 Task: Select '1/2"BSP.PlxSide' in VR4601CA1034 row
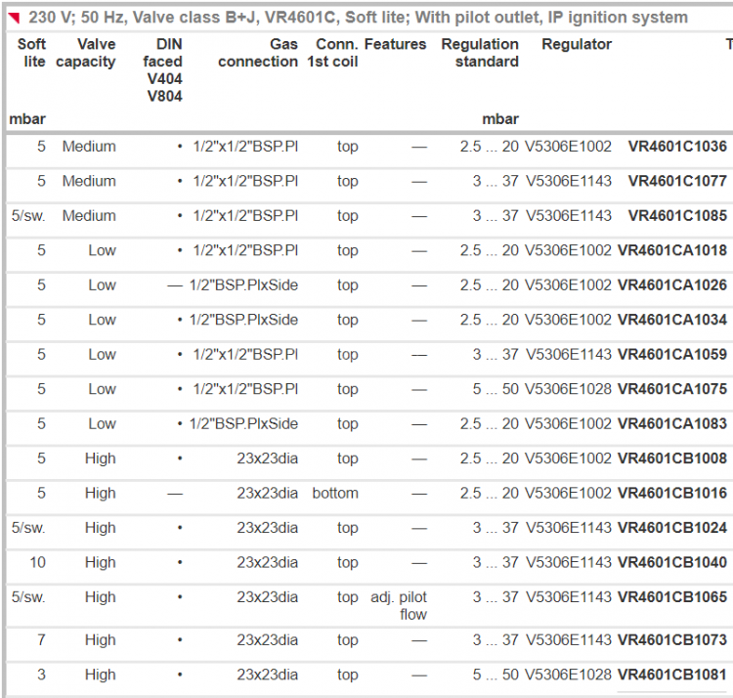(243, 320)
